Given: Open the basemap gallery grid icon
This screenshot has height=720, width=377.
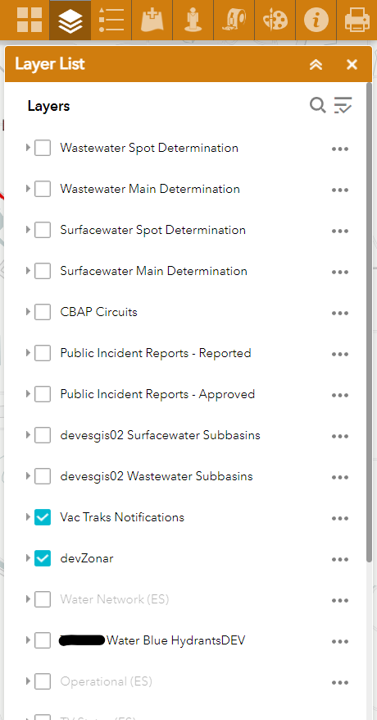Looking at the screenshot, I should [x=29, y=21].
